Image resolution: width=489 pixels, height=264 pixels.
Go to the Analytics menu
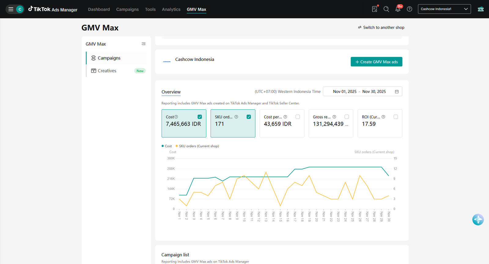171,9
